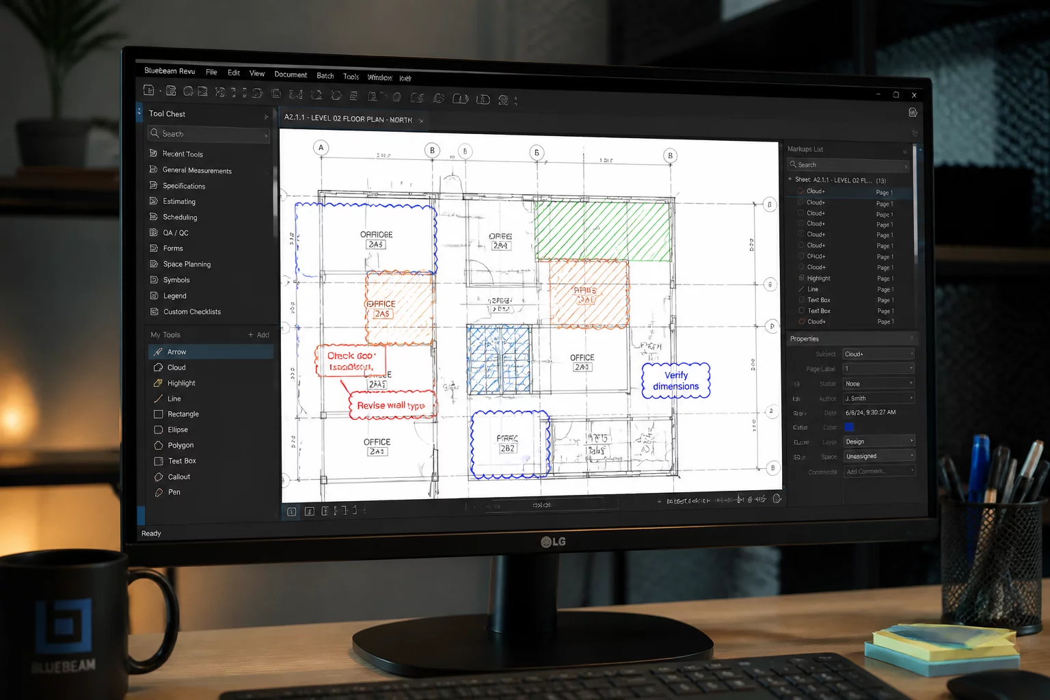Click the Add Comment field in Properties
This screenshot has width=1050, height=700.
pos(878,471)
